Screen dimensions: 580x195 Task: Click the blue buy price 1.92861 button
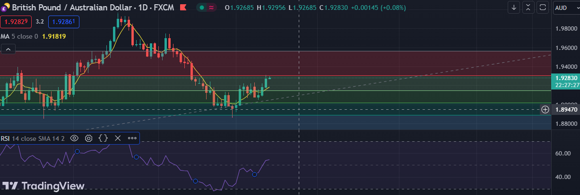(63, 22)
